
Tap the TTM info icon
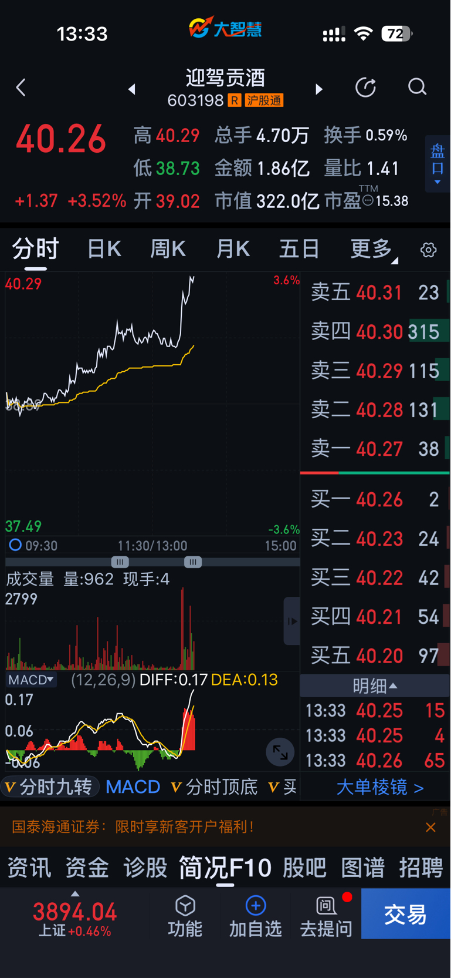(368, 201)
